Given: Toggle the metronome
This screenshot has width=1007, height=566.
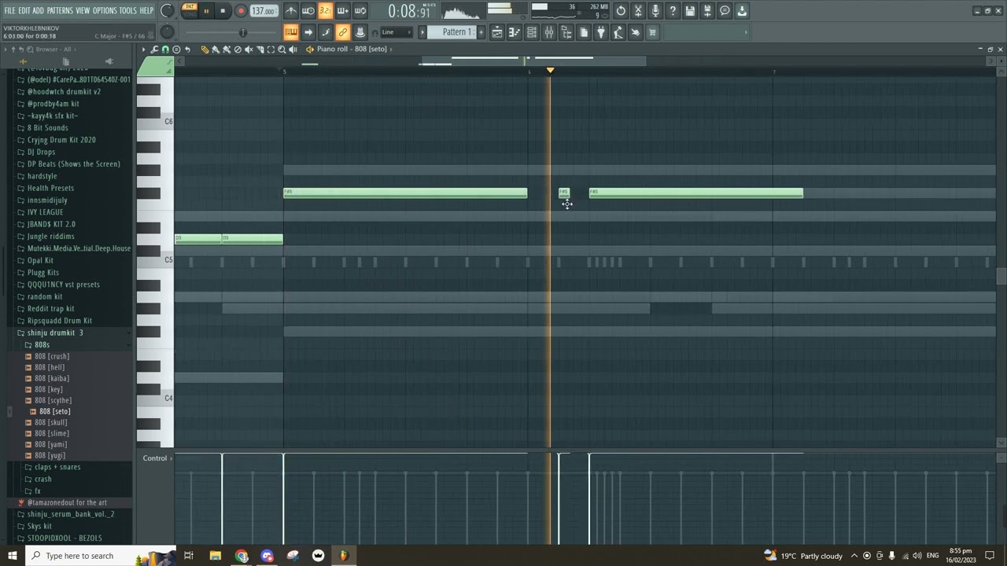Looking at the screenshot, I should (x=291, y=11).
